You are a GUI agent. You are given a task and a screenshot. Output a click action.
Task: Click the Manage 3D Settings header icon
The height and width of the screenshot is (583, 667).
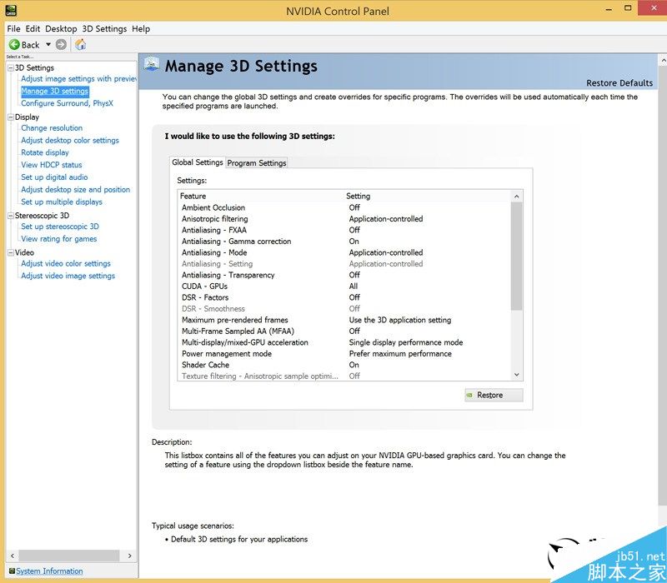coord(152,64)
